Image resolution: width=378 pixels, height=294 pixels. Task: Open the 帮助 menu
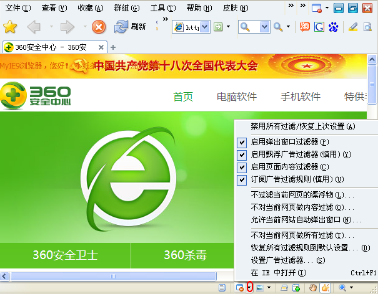[199, 8]
